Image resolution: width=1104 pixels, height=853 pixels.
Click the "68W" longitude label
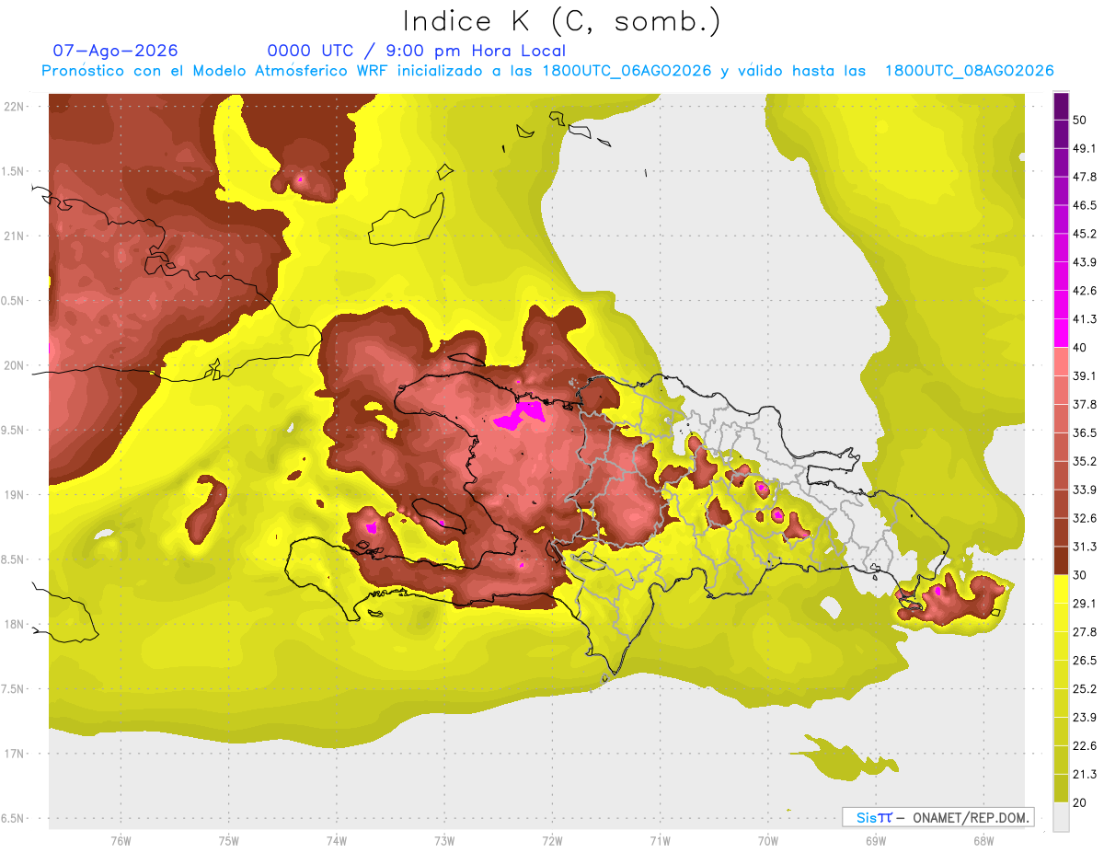[983, 840]
